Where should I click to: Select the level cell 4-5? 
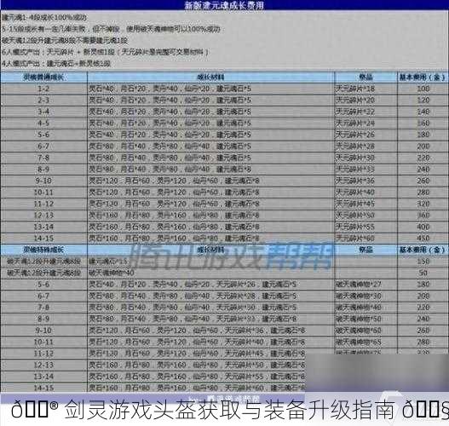click(x=43, y=123)
